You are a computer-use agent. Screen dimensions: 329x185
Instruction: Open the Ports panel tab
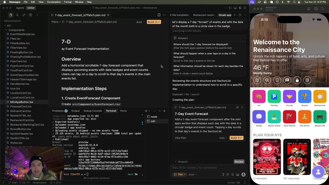point(123,111)
